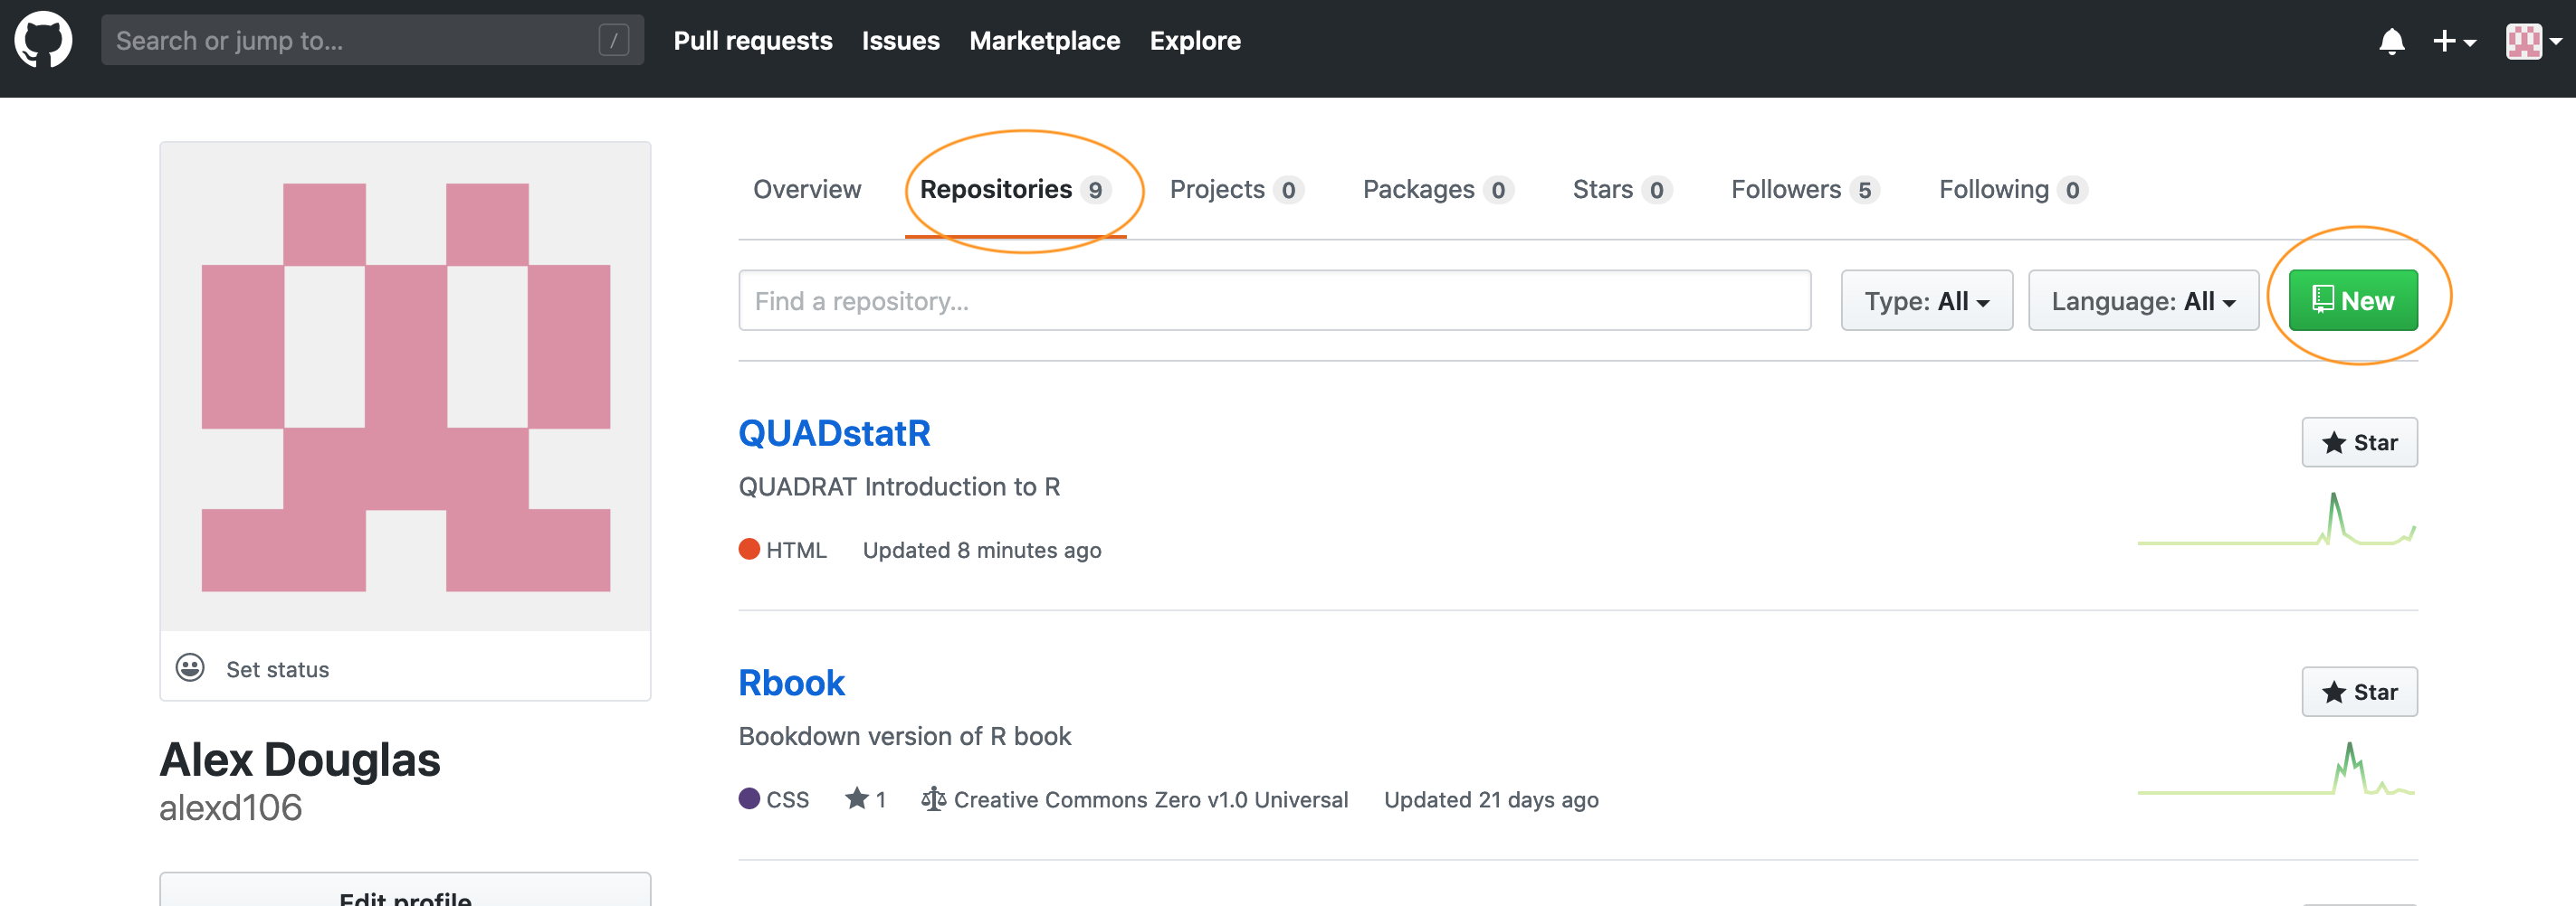Open the QUADstatR repository link
Screen dimensions: 2576x906
tap(834, 432)
